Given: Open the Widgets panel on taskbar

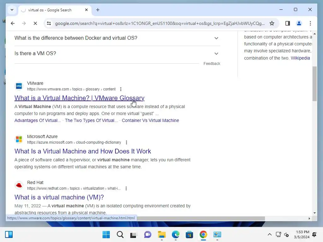Looking at the screenshot, I should [9, 234].
